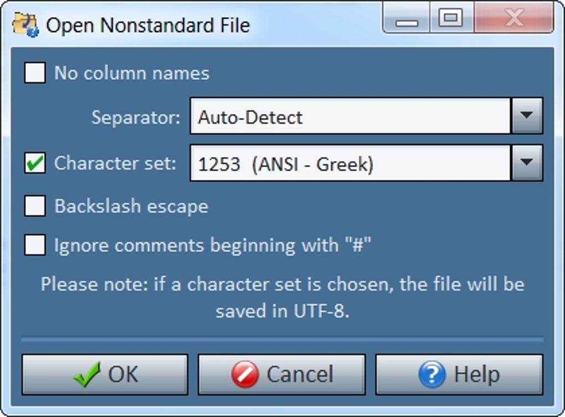The height and width of the screenshot is (417, 565).
Task: Uncheck the Character set checkbox
Action: point(35,163)
